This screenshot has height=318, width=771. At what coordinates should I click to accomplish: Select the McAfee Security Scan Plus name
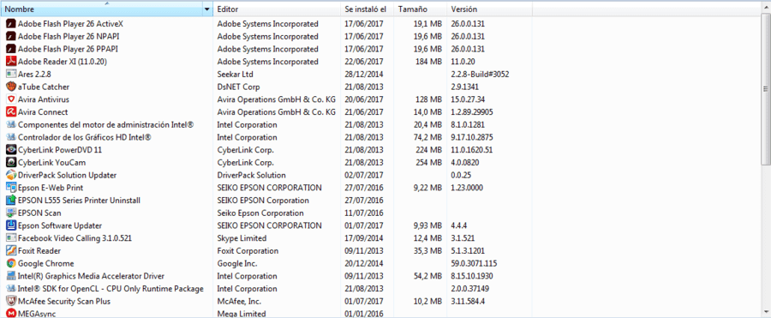point(64,301)
